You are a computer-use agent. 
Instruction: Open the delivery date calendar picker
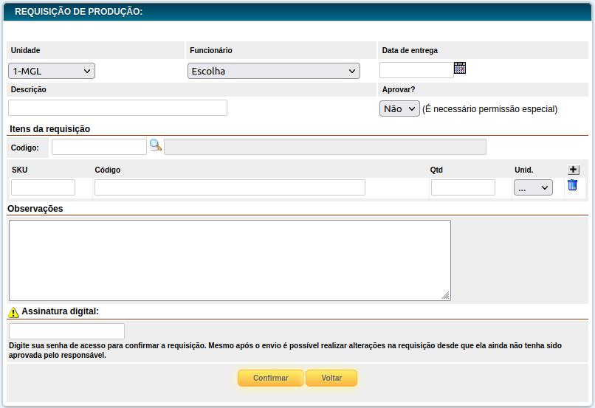(x=460, y=69)
